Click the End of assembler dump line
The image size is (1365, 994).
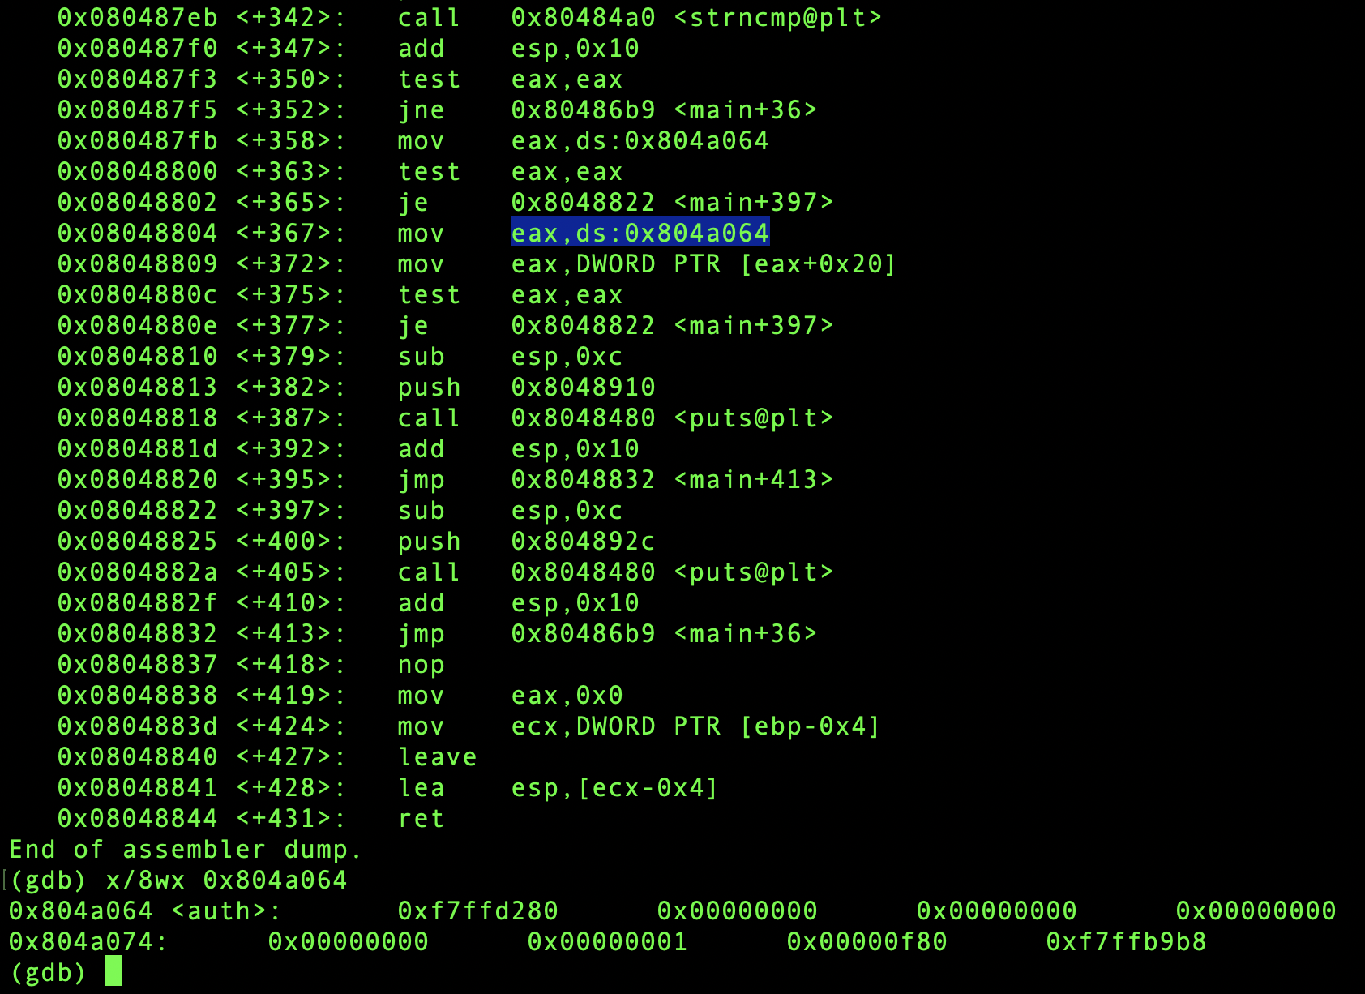pyautogui.click(x=186, y=850)
